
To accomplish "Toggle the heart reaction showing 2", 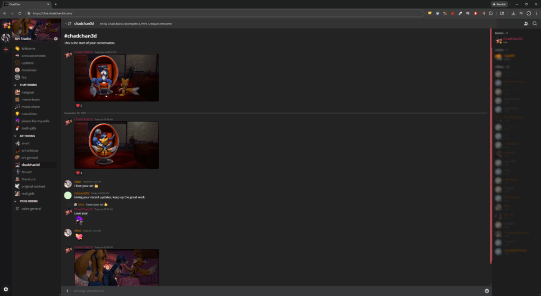I will click(x=79, y=106).
